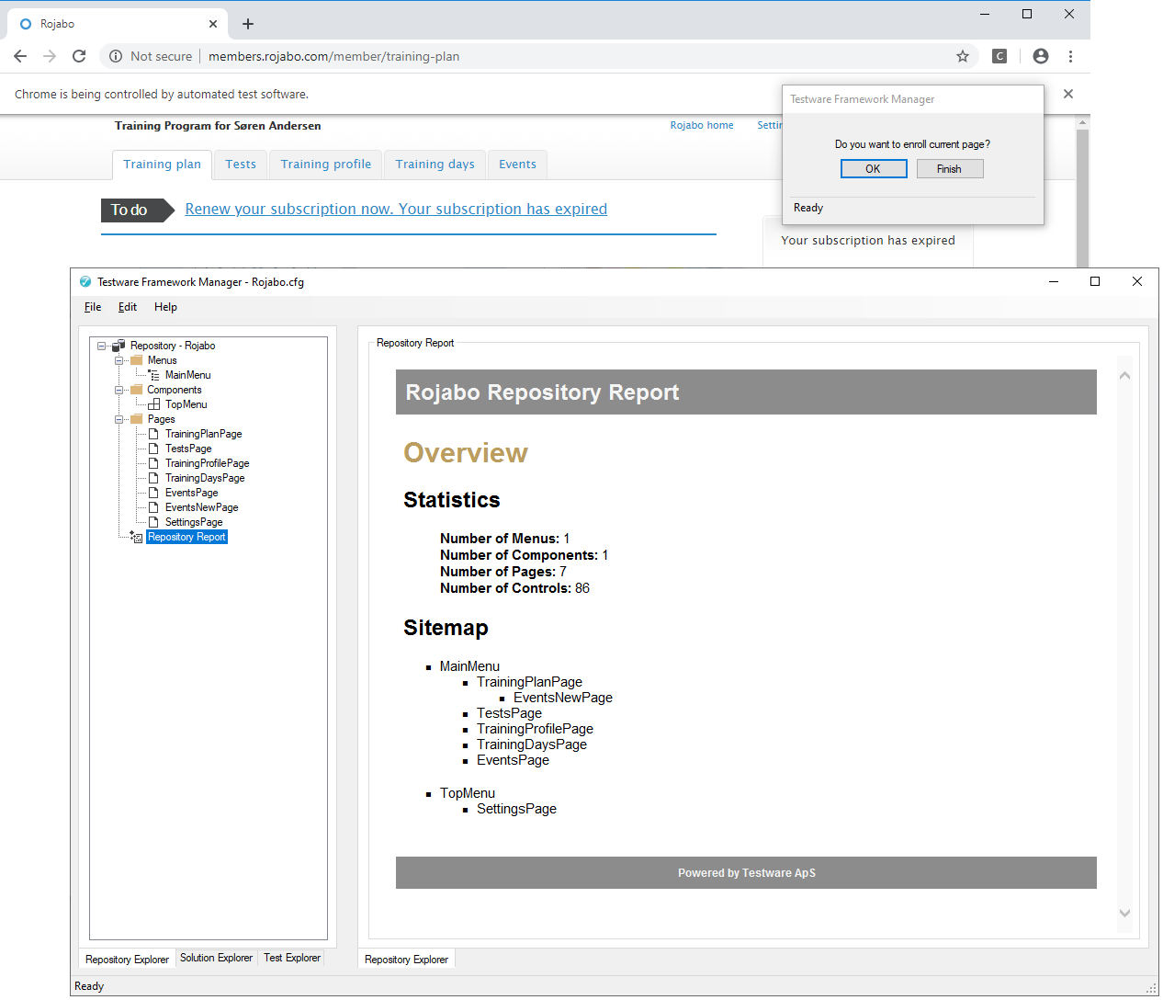Click the report panel scroll-up arrow
Screen dimensions: 1163x1000
(1124, 375)
